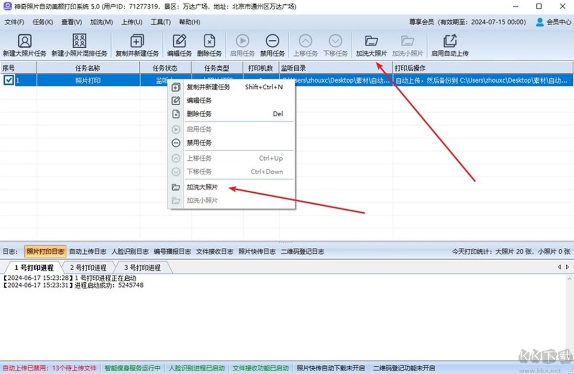Open the 任务(K) menu
Screen dimensions: 574x374
(43, 22)
